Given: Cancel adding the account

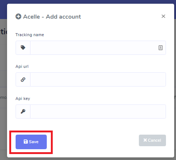Looking at the screenshot, I should pos(152,140).
